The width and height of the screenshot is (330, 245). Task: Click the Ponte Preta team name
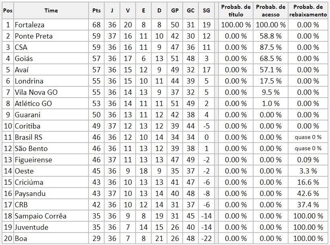click(x=34, y=36)
